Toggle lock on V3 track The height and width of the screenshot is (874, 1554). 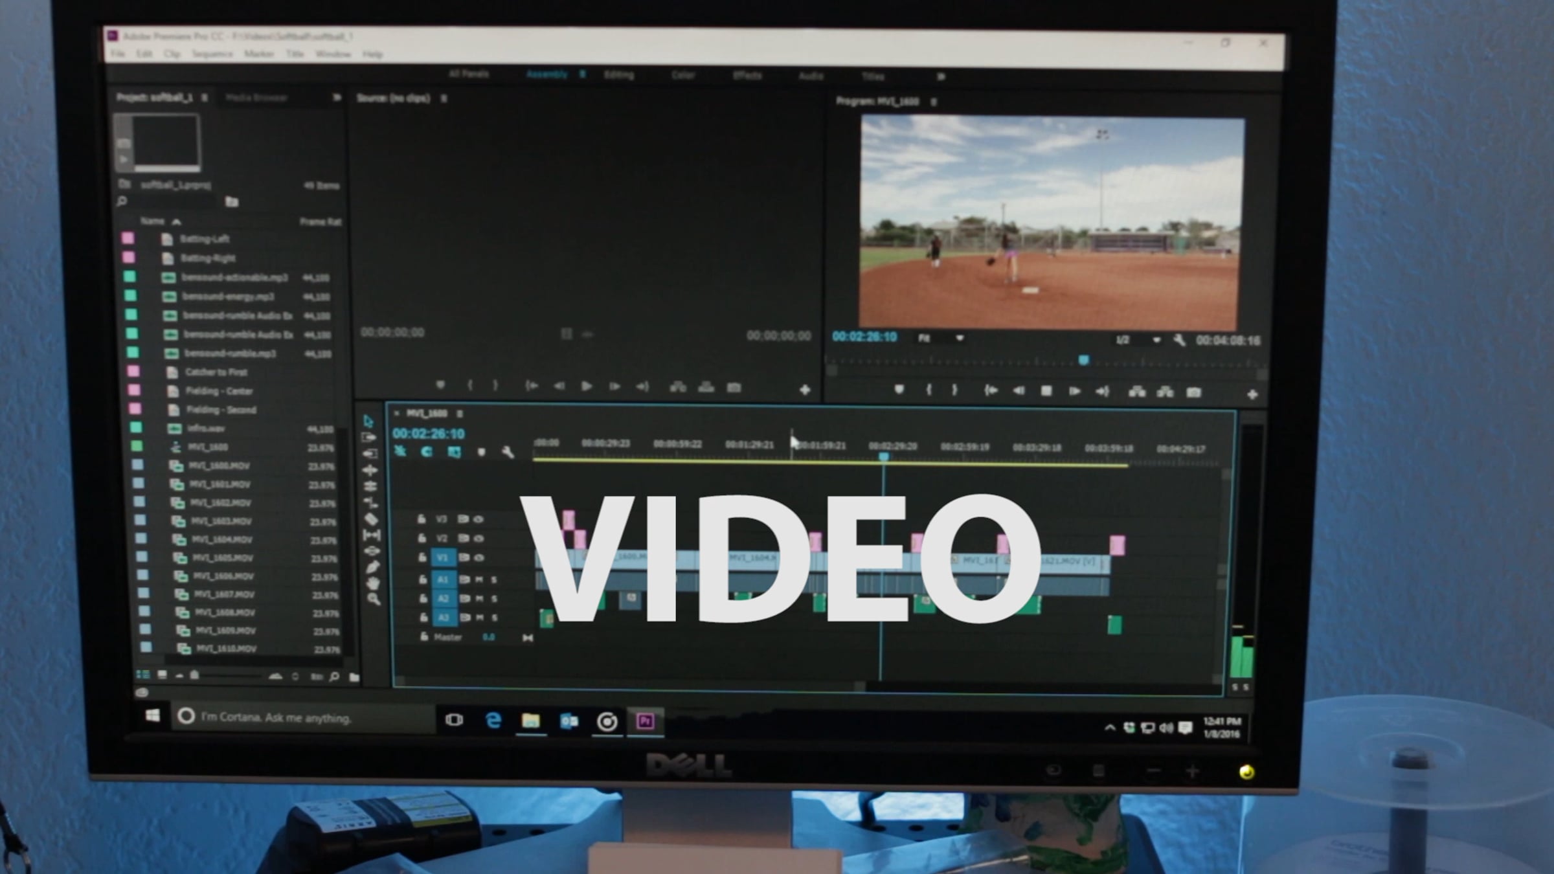(422, 519)
